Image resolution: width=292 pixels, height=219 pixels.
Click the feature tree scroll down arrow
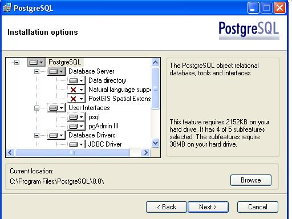(156, 143)
